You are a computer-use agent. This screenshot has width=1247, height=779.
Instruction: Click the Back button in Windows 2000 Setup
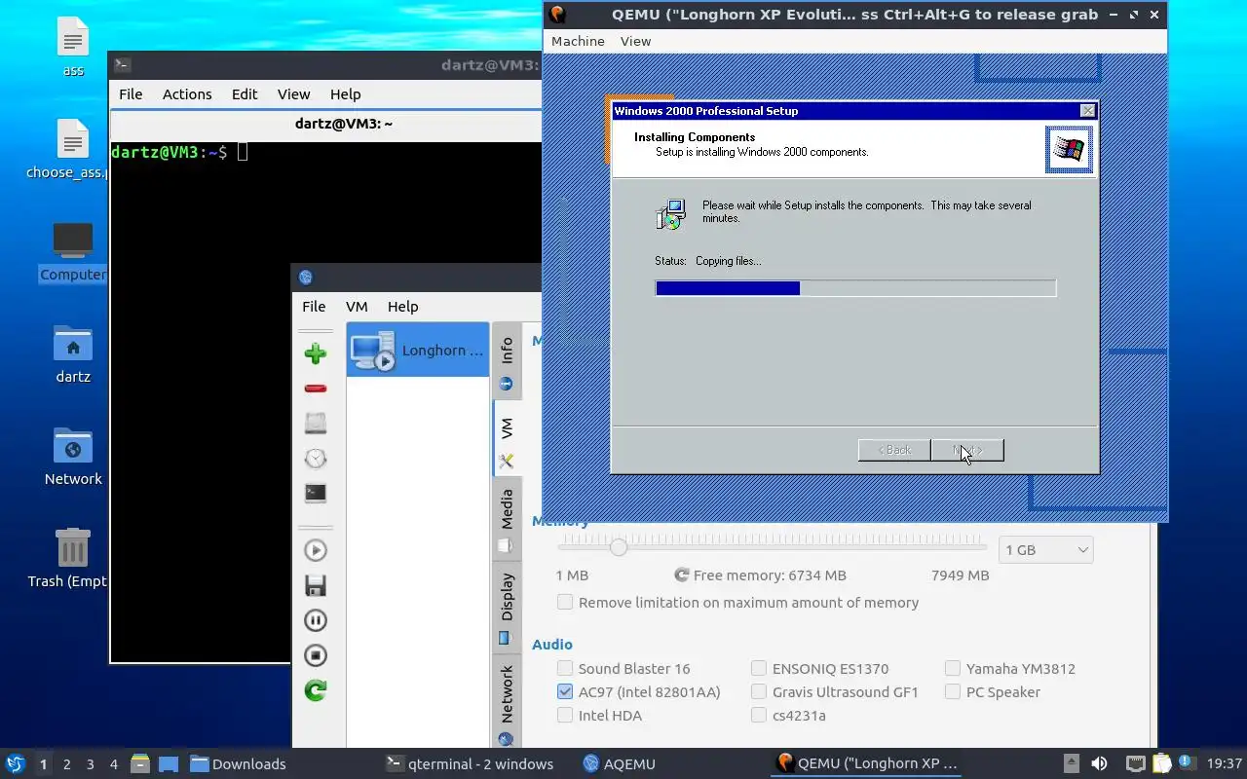coord(893,450)
